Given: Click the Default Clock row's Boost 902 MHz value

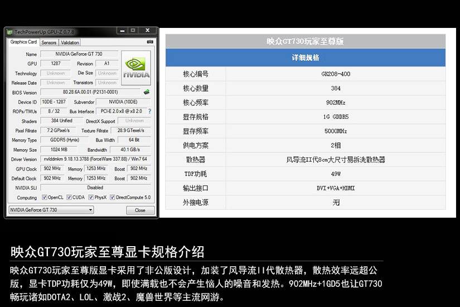Looking at the screenshot, I should click(x=139, y=178).
